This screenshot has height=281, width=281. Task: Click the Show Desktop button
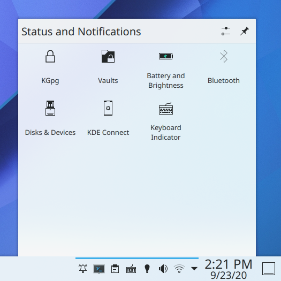[269, 269]
